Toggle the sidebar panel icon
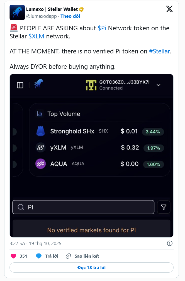Viewport: 185px width, 281px height. 20,85
